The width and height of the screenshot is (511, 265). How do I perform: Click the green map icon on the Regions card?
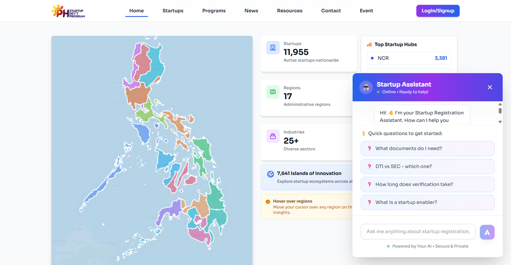pyautogui.click(x=273, y=92)
